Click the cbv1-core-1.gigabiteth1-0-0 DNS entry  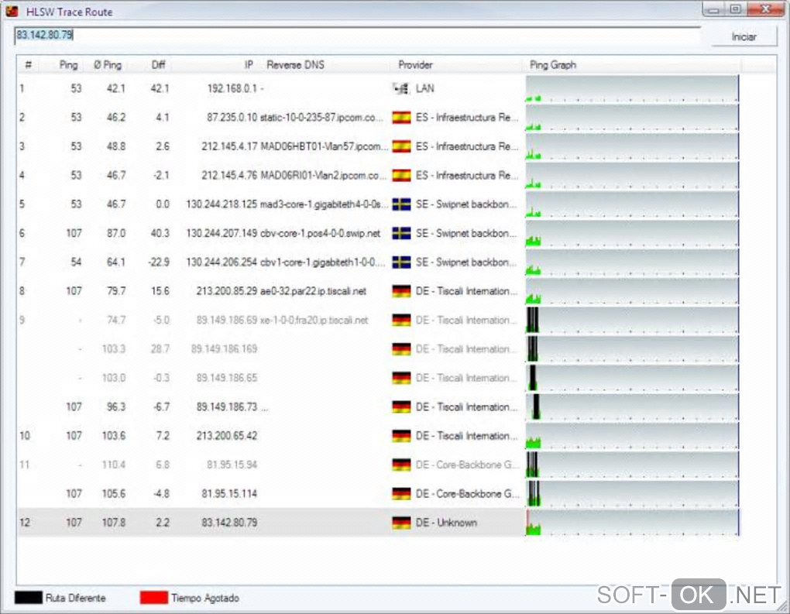pos(322,262)
